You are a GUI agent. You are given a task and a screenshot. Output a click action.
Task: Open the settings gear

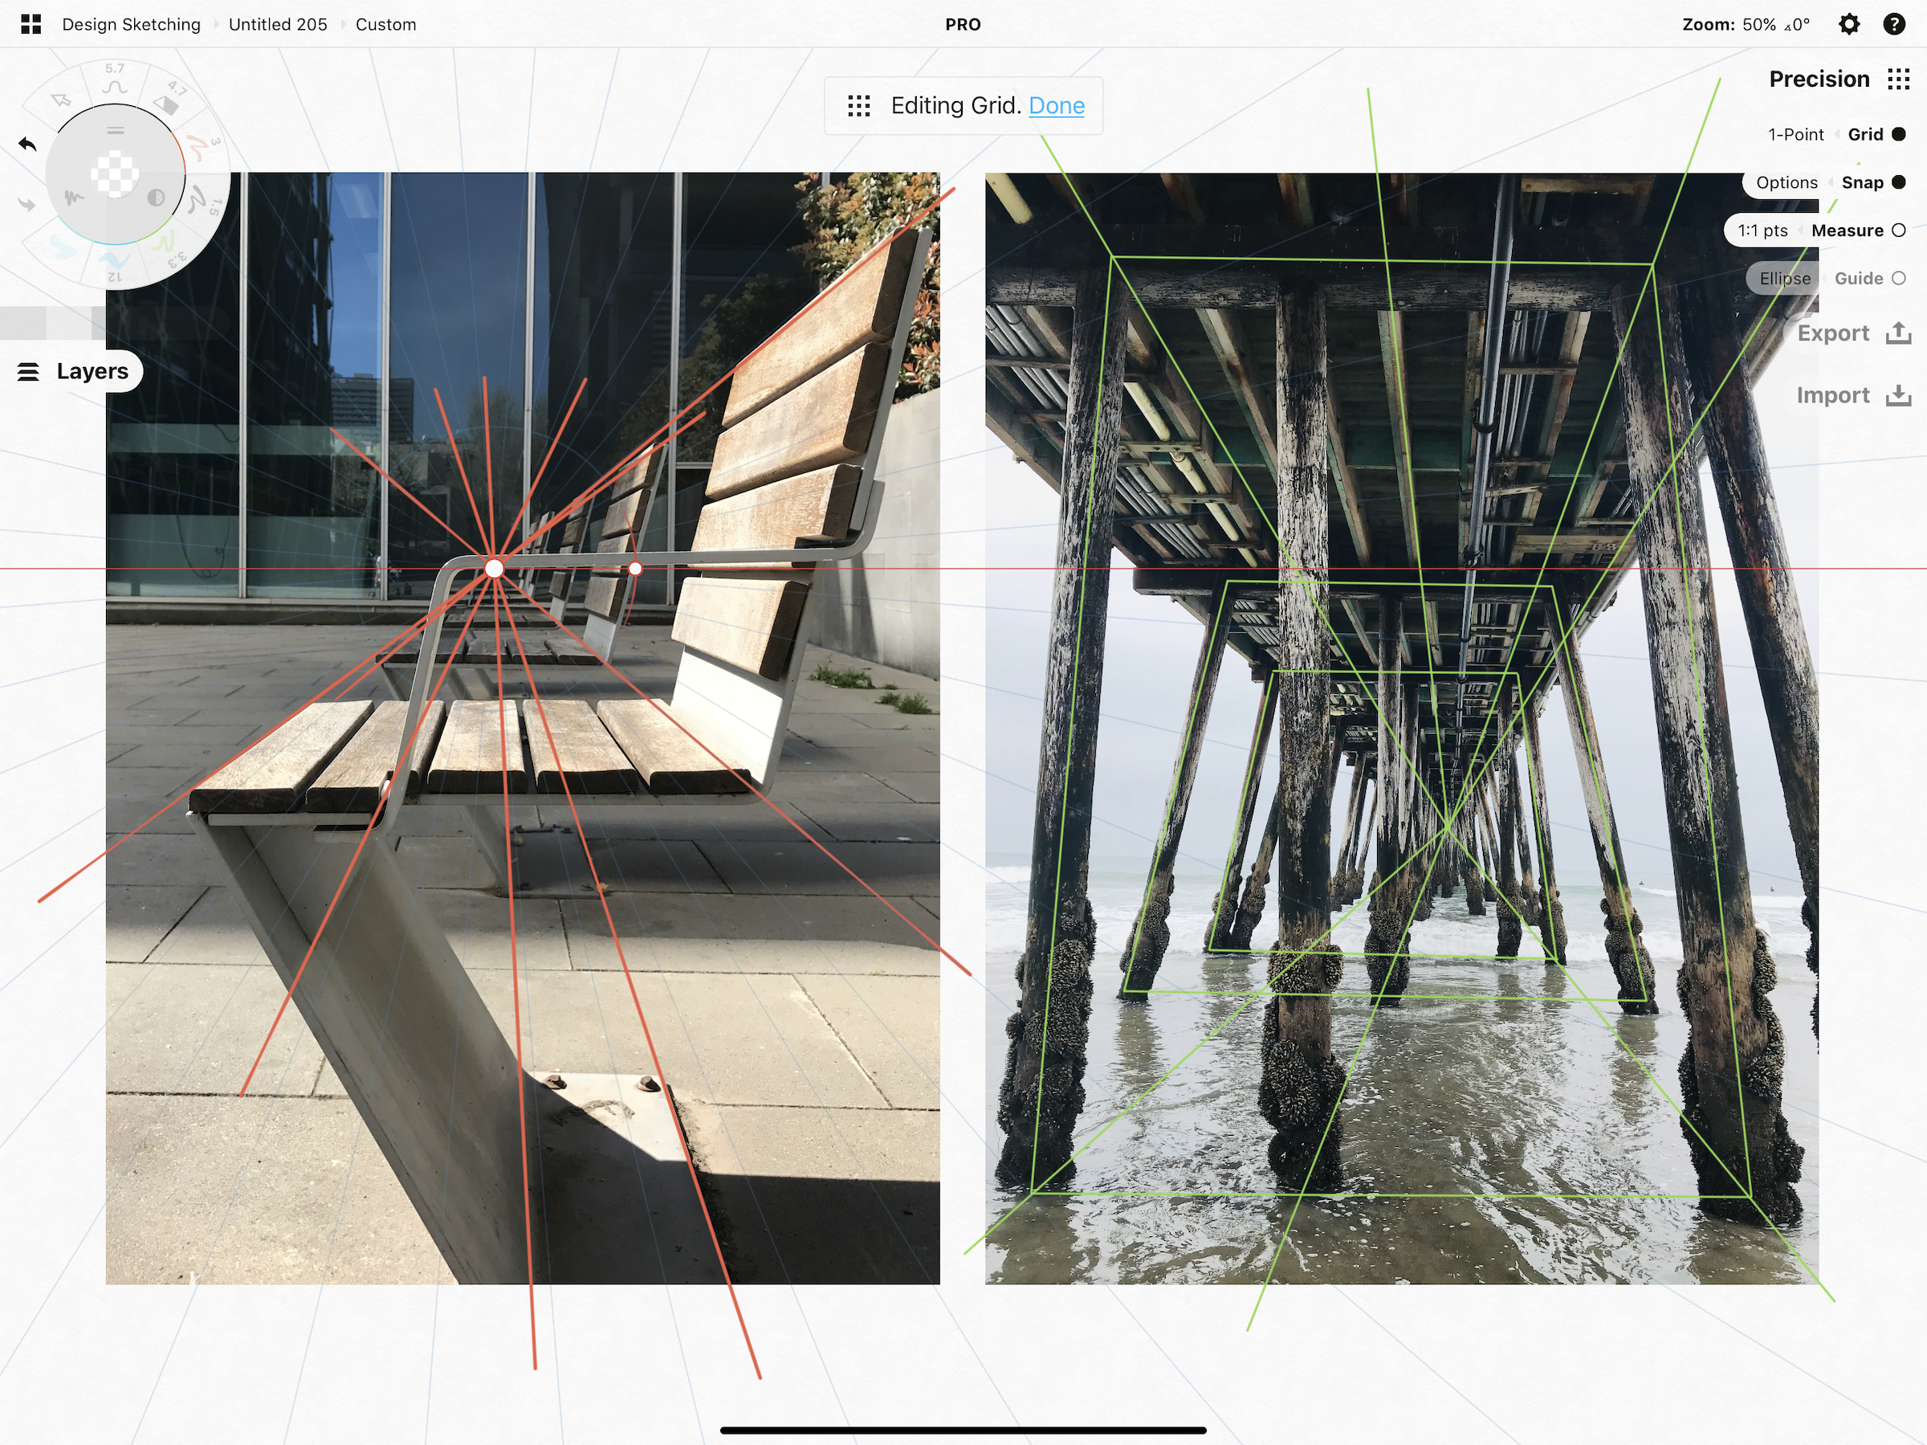[x=1848, y=24]
